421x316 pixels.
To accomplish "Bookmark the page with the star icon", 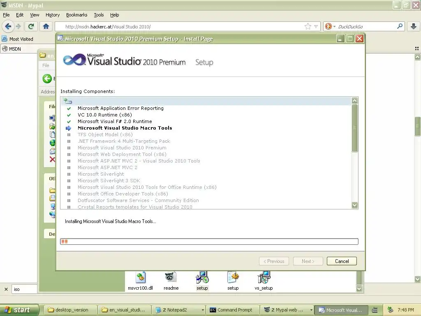I will [x=308, y=26].
